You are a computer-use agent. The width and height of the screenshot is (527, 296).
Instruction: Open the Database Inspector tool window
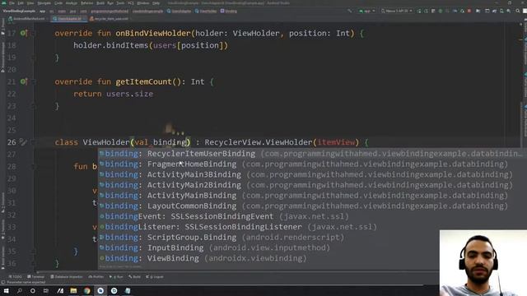click(66, 277)
